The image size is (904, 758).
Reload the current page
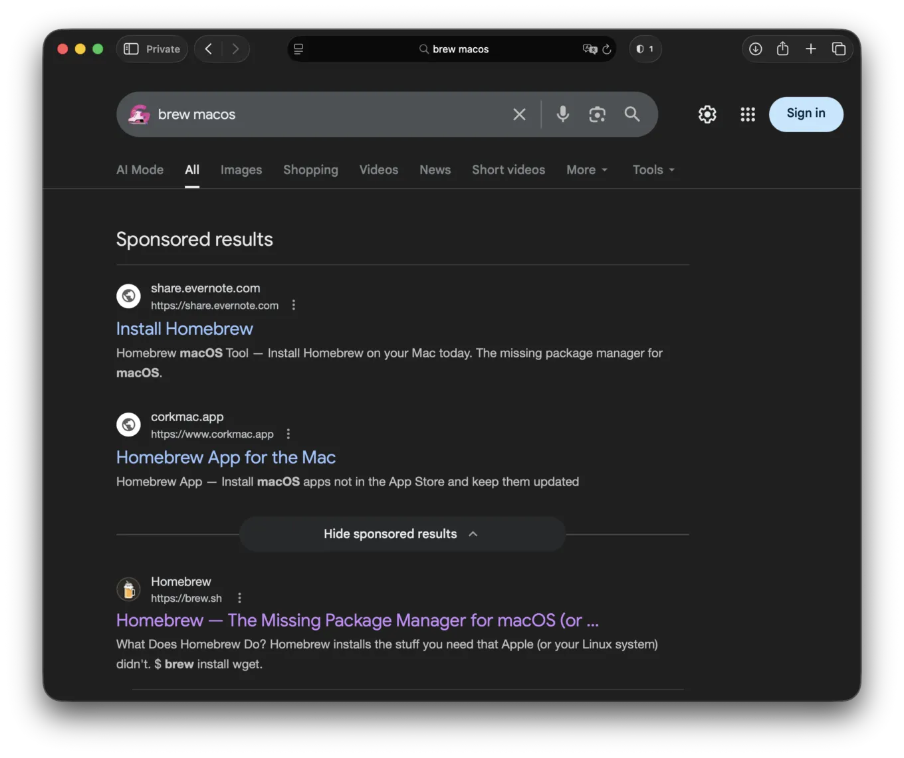pos(606,49)
